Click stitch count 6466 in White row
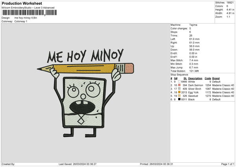The height and width of the screenshot is (167, 236). [x=184, y=82]
